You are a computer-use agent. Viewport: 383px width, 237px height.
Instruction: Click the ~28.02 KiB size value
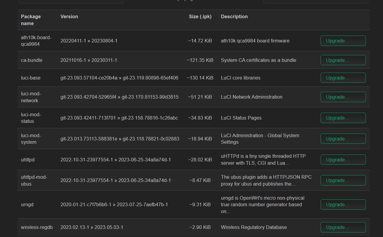coord(200,160)
